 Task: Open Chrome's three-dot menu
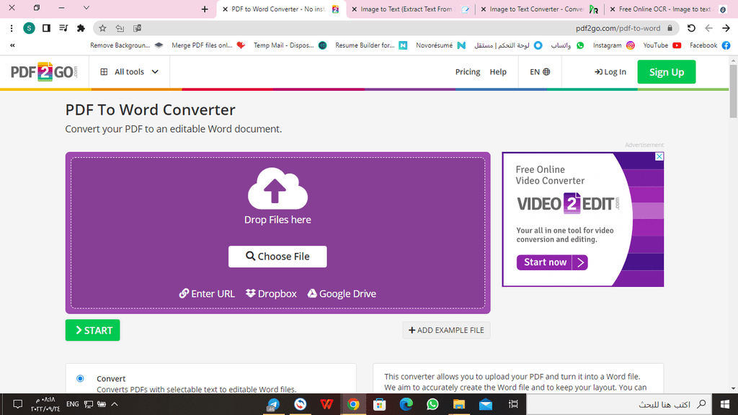[12, 28]
